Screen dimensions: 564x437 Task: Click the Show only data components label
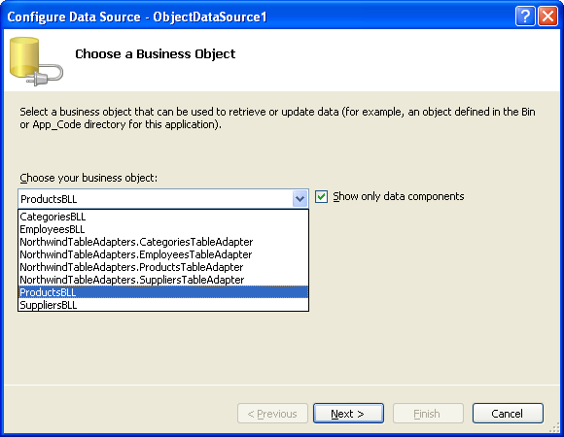click(x=398, y=196)
